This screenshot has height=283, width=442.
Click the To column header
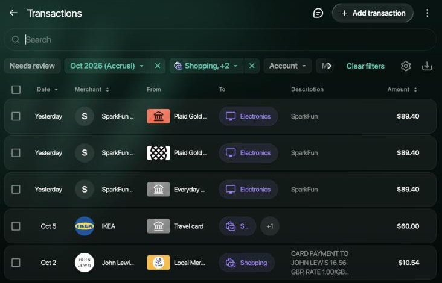click(x=222, y=89)
